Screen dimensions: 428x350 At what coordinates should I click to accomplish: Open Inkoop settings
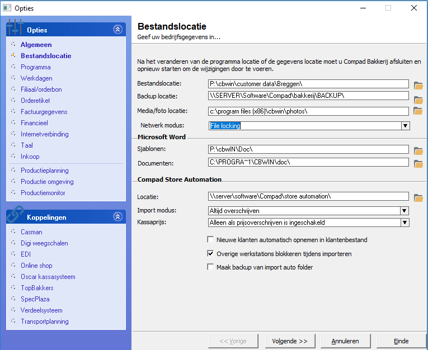[x=30, y=157]
